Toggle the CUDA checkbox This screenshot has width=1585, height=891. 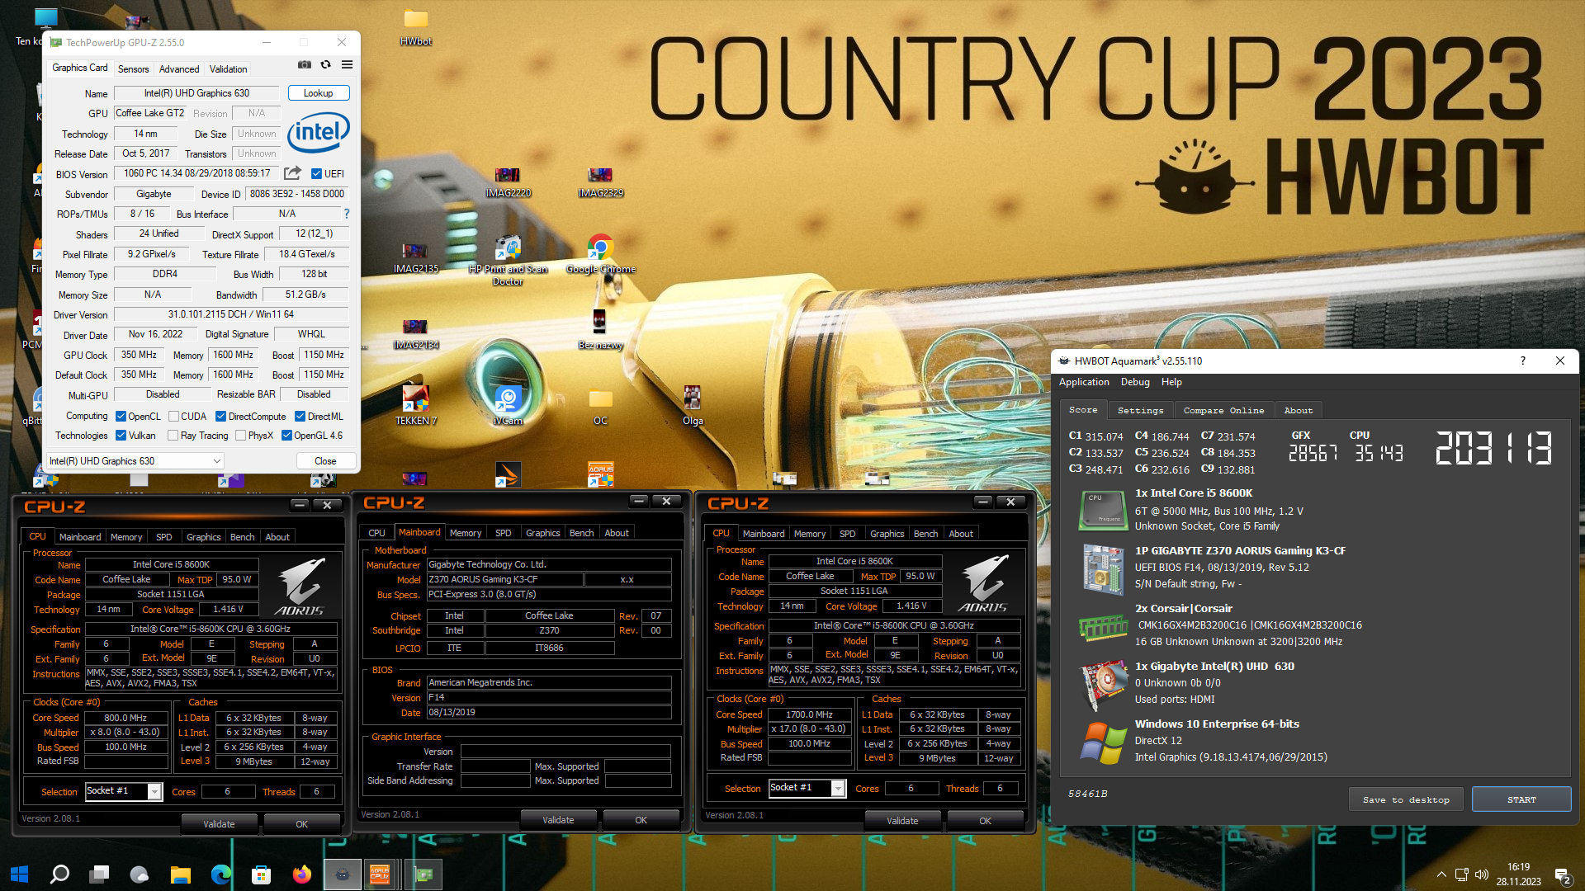(x=173, y=417)
